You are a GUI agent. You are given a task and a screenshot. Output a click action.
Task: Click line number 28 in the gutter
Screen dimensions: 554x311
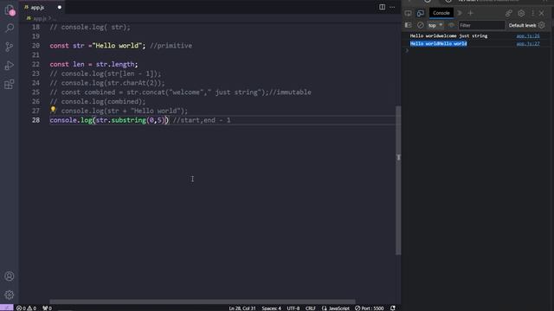(x=35, y=120)
